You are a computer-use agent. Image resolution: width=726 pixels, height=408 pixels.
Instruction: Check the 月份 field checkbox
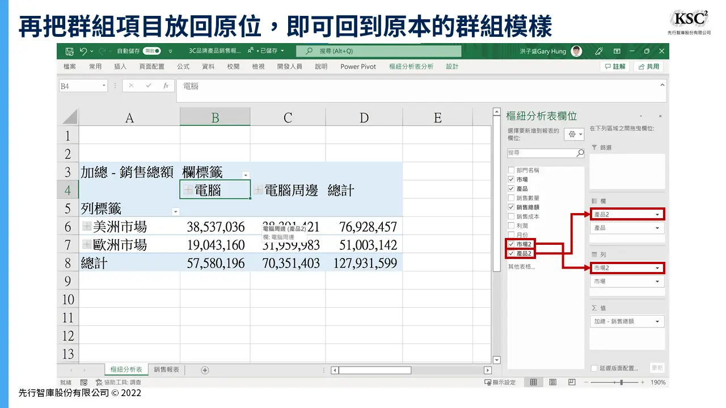[511, 235]
